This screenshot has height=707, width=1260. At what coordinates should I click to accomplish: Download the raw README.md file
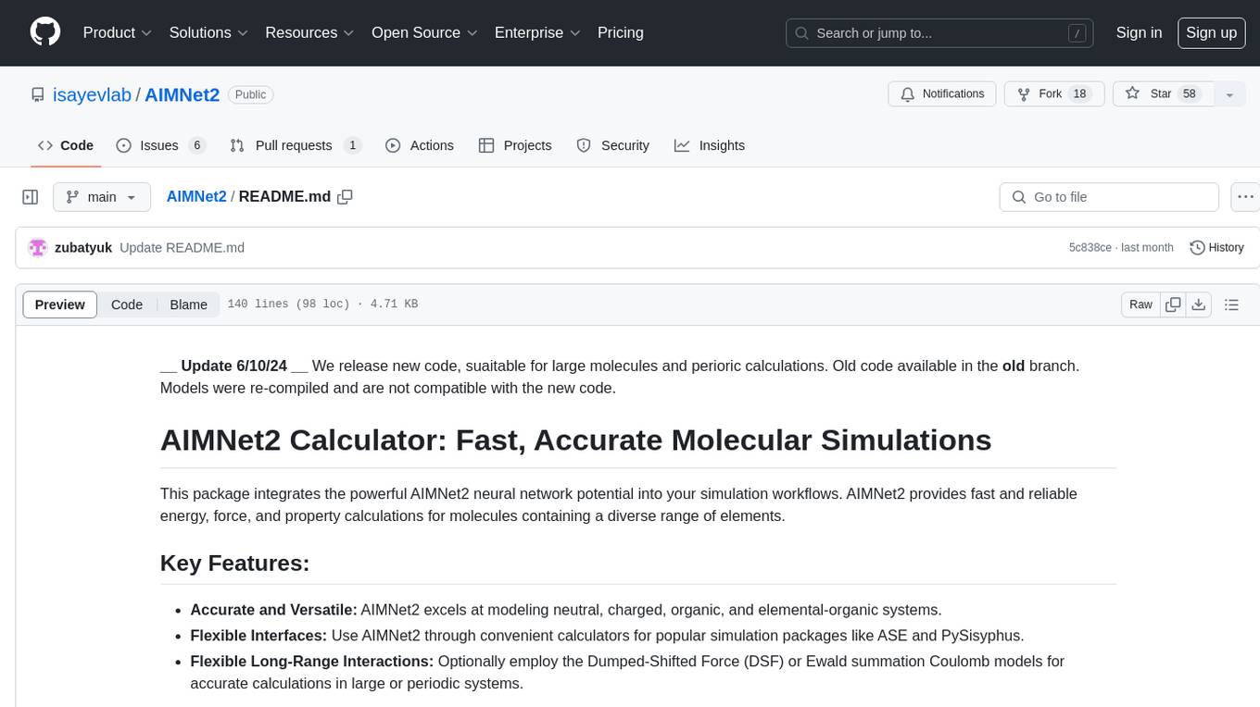pyautogui.click(x=1199, y=304)
